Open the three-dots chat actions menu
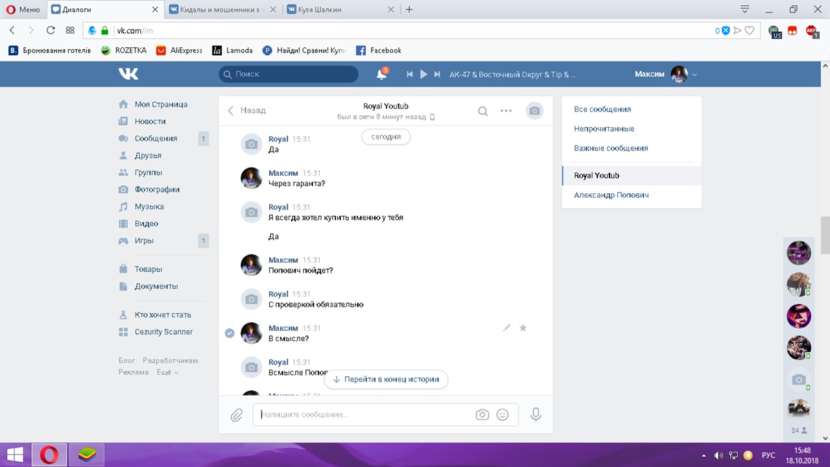The height and width of the screenshot is (467, 830). [506, 111]
